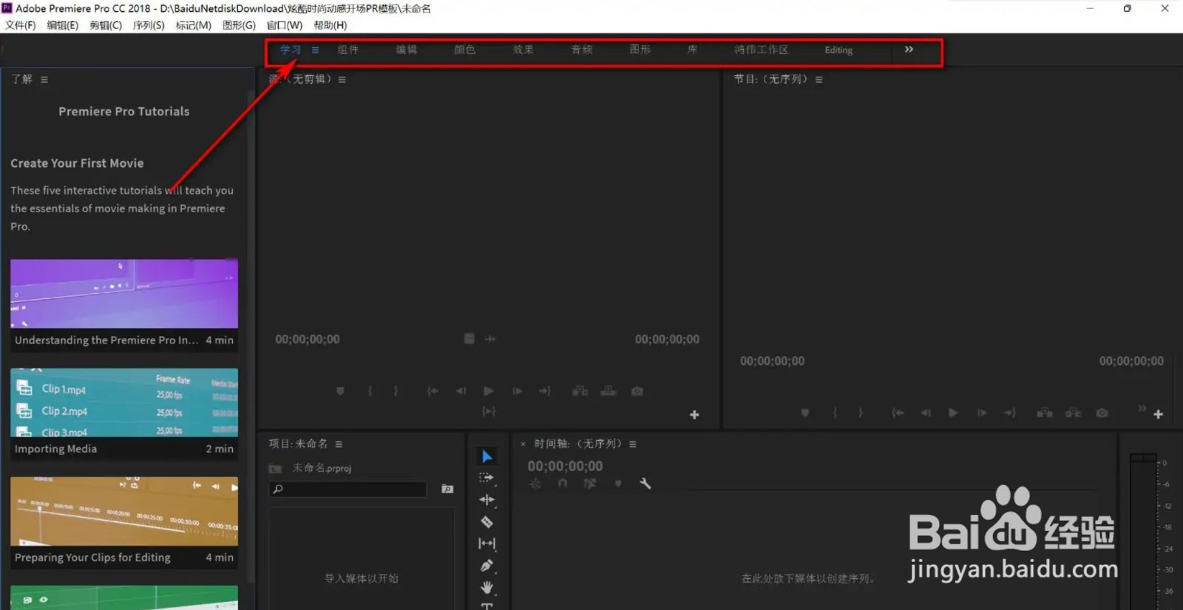Open timeline display settings wrench
Viewport: 1183px width, 610px height.
pos(645,484)
